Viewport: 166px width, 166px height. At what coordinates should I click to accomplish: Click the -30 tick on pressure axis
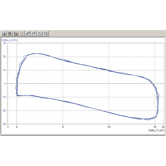[x=4, y=124]
